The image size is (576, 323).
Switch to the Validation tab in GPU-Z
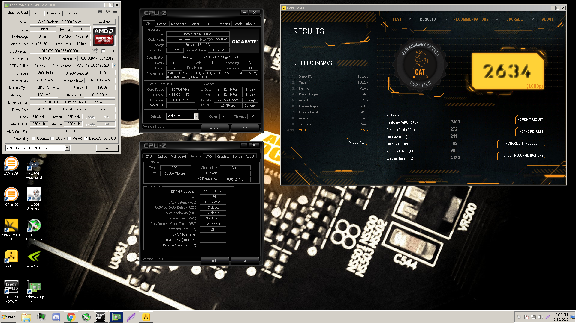click(71, 13)
